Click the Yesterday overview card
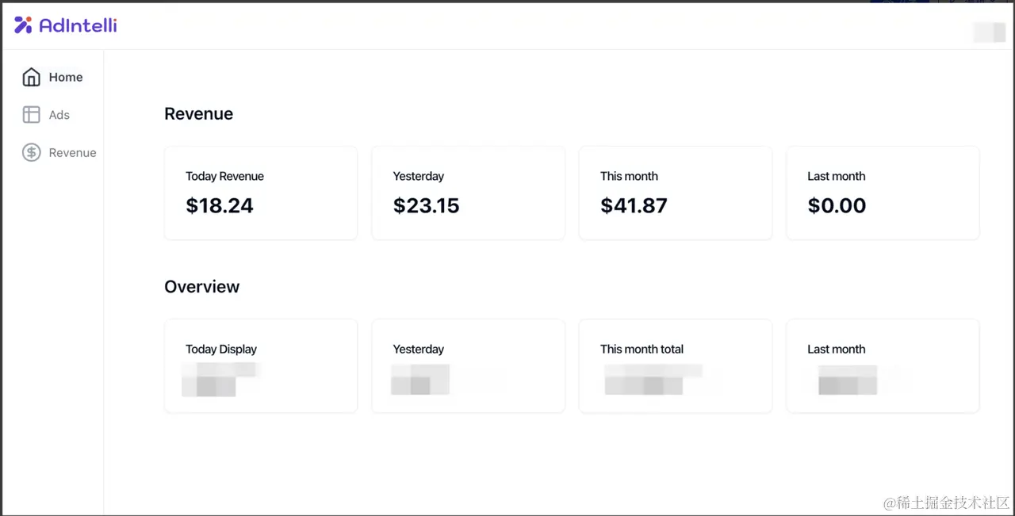This screenshot has height=516, width=1015. pyautogui.click(x=469, y=365)
